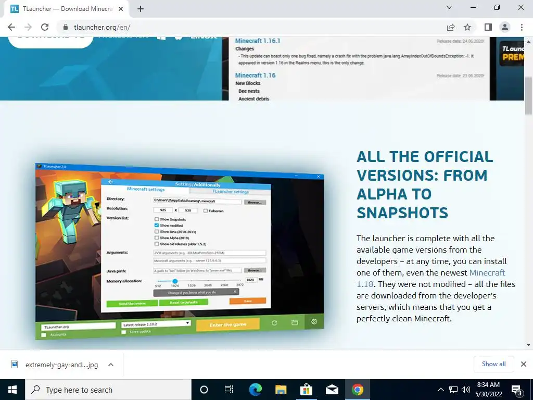Image resolution: width=533 pixels, height=400 pixels.
Task: Click the vertical page scrollbar thumb
Action: (529, 96)
